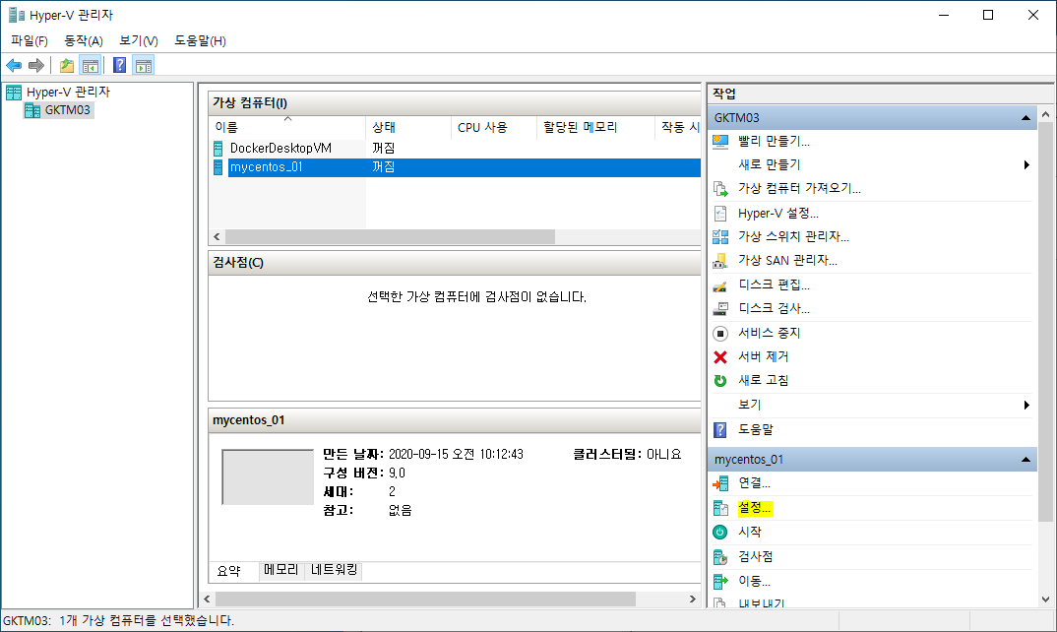Click the green 새로 고침 refresh icon
Screen dimensions: 1057x632
tap(720, 380)
